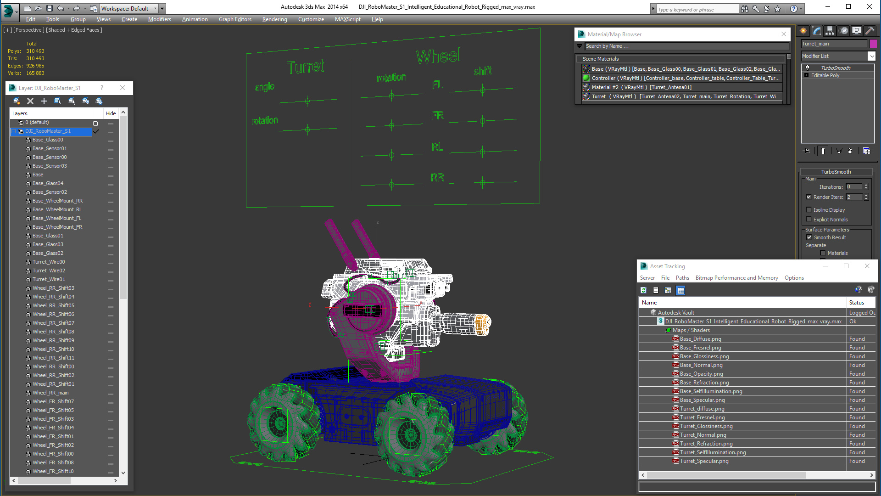Expand Editable Poly plus sign in modifier stack
Screen dimensions: 881x496
click(806, 75)
